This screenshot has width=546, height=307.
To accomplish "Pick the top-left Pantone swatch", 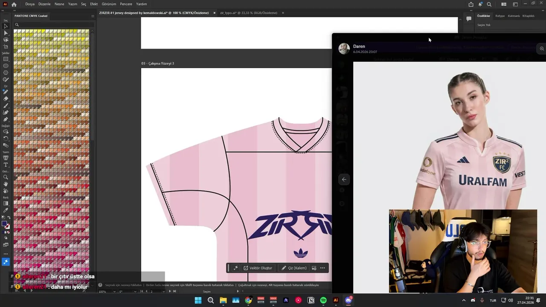I will (16, 31).
